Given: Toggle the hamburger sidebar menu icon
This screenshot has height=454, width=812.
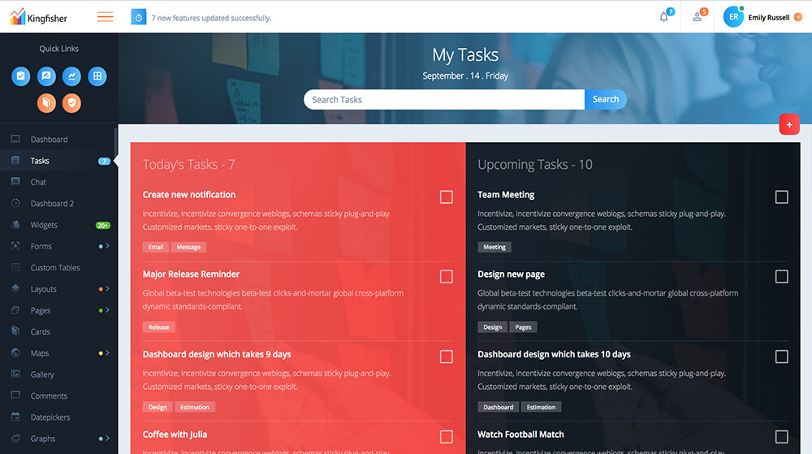Looking at the screenshot, I should [105, 17].
